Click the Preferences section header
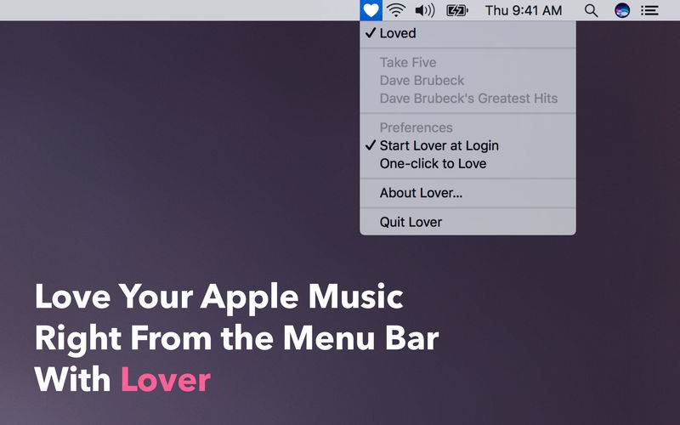 click(x=416, y=127)
